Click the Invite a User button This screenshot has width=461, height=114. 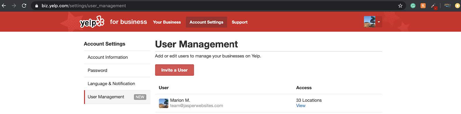click(174, 70)
